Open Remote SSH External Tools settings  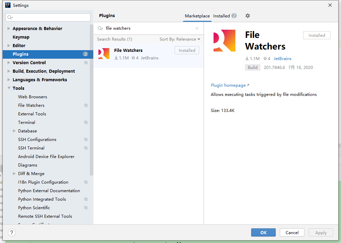(45, 216)
